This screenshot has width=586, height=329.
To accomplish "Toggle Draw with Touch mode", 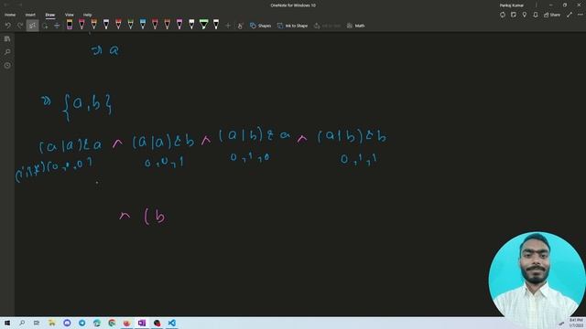I will [240, 26].
